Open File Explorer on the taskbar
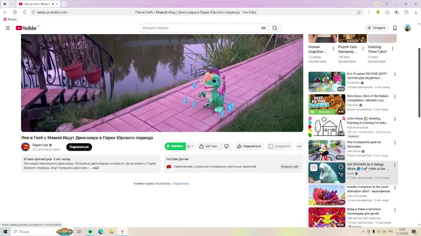421x236 pixels. pyautogui.click(x=111, y=232)
